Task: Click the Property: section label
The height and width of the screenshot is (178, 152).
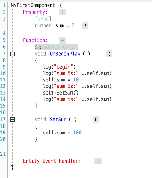Action: (35, 12)
